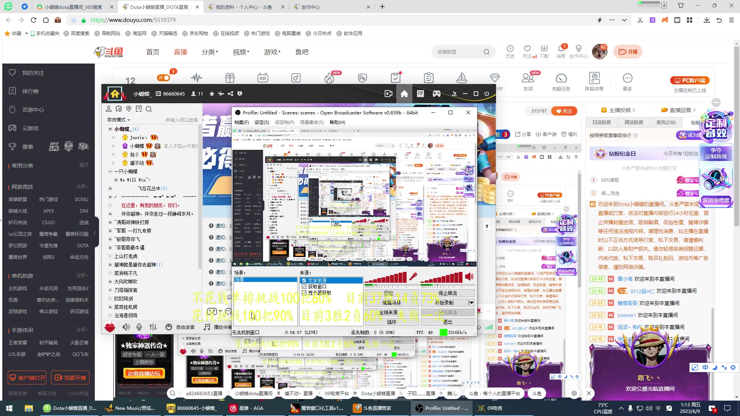Mute the OBS desktop speaker icon
Image resolution: width=740 pixels, height=416 pixels.
coord(469,276)
